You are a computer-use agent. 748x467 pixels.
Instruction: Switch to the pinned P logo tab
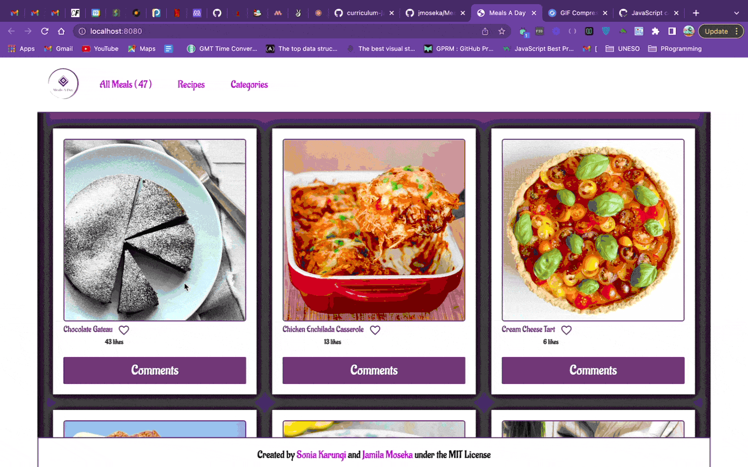coord(156,13)
